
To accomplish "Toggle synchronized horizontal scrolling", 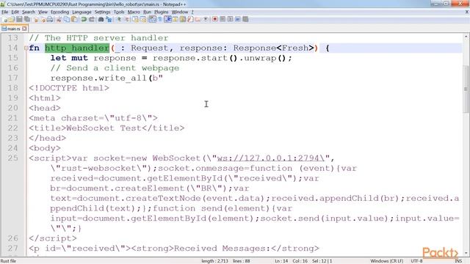I will tap(143, 20).
